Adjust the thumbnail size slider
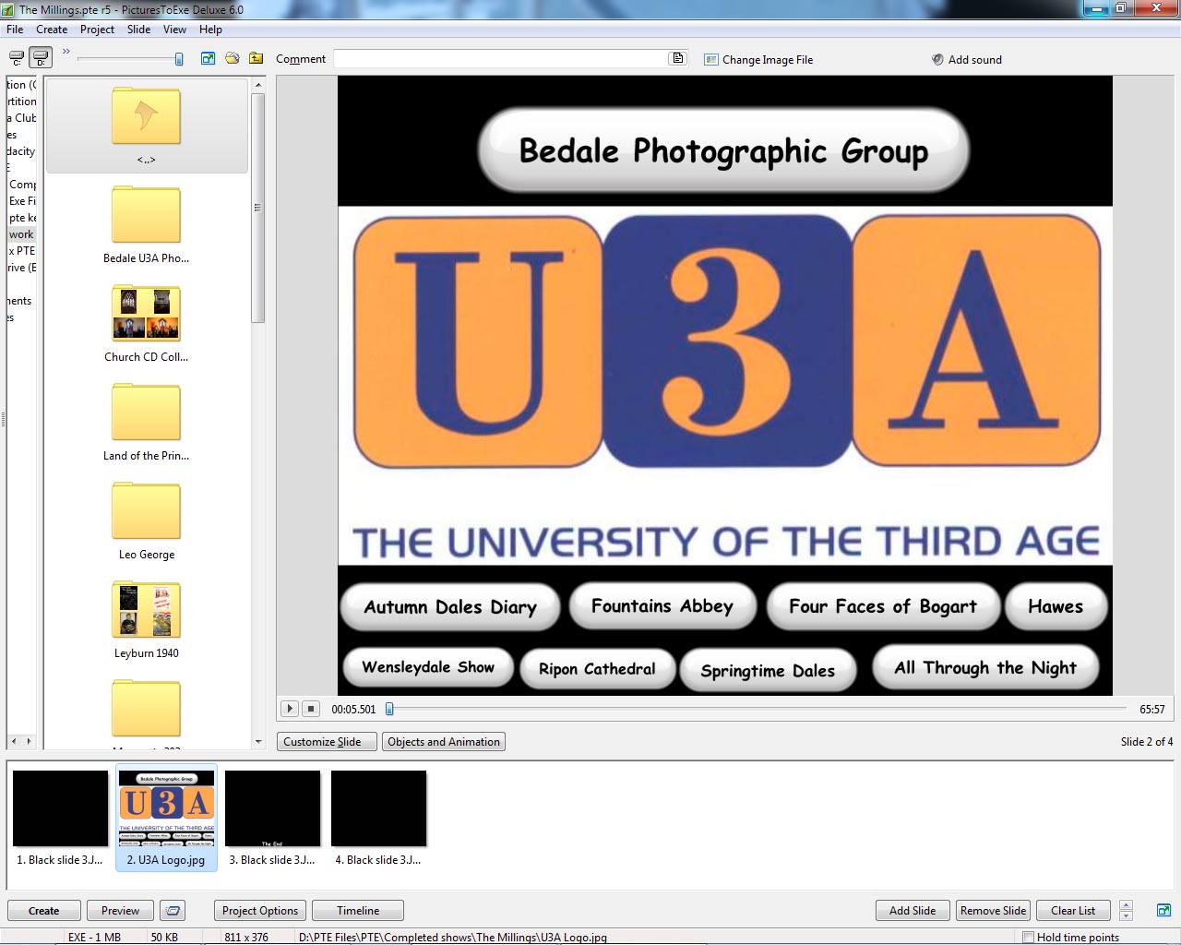1181x945 pixels. click(178, 59)
